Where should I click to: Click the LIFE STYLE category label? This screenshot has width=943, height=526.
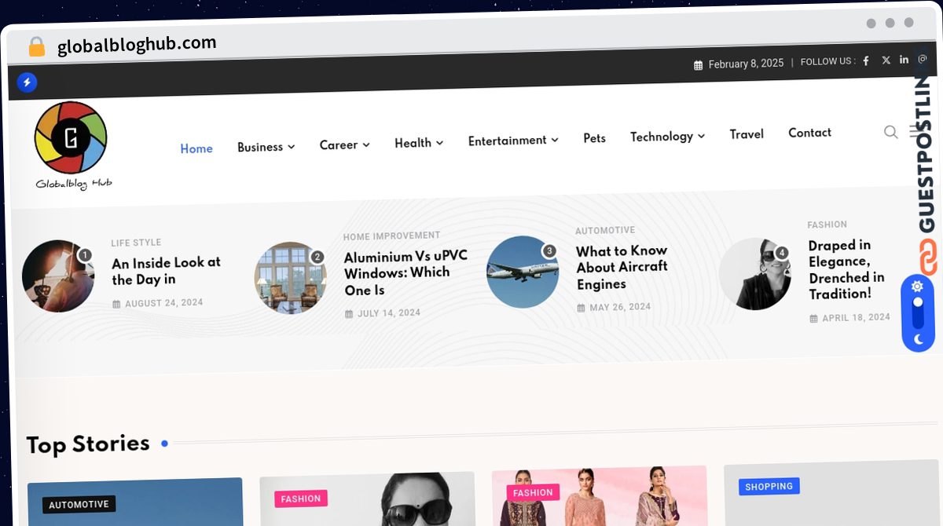pyautogui.click(x=136, y=243)
